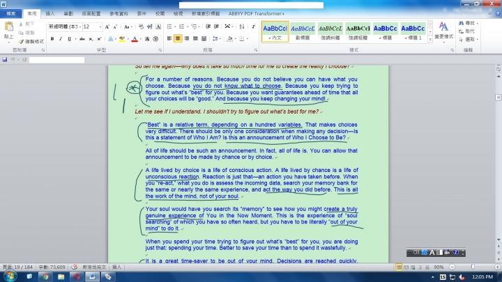Select Center alignment
The height and width of the screenshot is (282, 502).
(x=178, y=39)
